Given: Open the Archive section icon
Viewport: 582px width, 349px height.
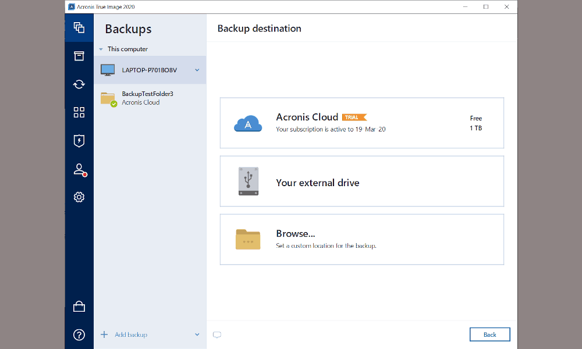Looking at the screenshot, I should tap(79, 56).
